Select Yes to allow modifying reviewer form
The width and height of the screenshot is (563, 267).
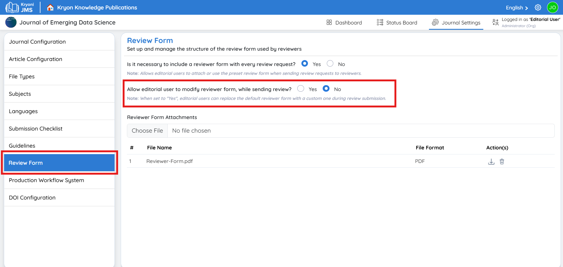301,89
